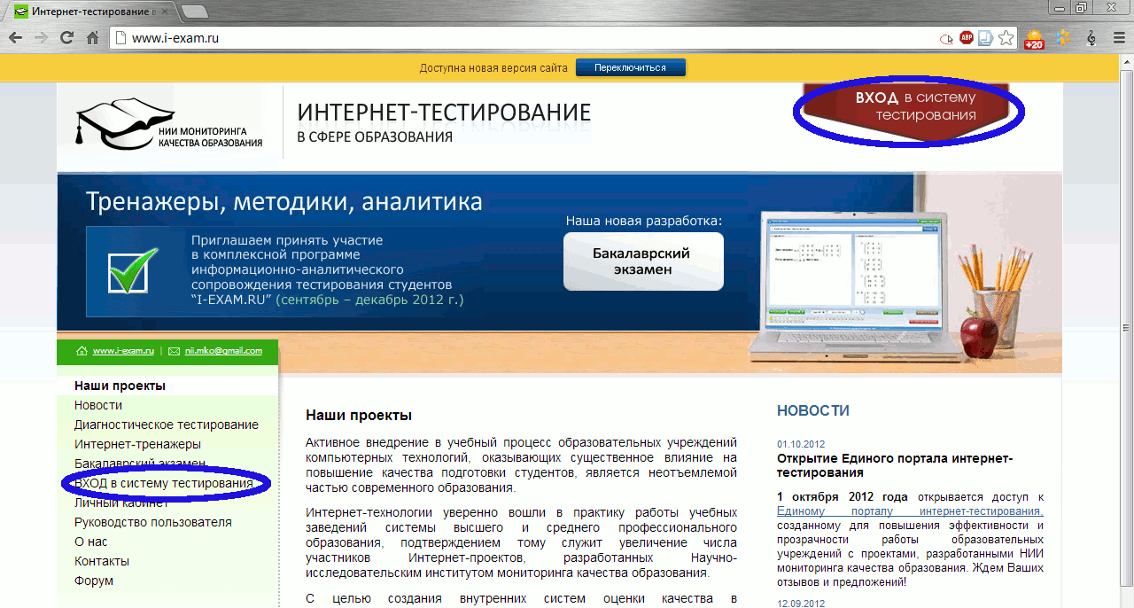
Task: Disable ads via the ABP AdBlock icon
Action: point(966,38)
